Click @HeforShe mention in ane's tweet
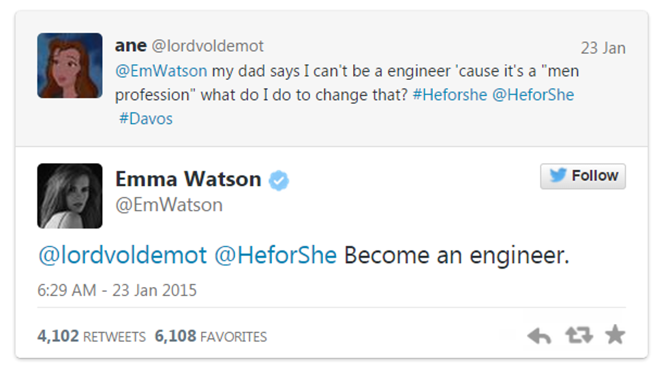Screen dimensions: 668x384 pyautogui.click(x=533, y=95)
